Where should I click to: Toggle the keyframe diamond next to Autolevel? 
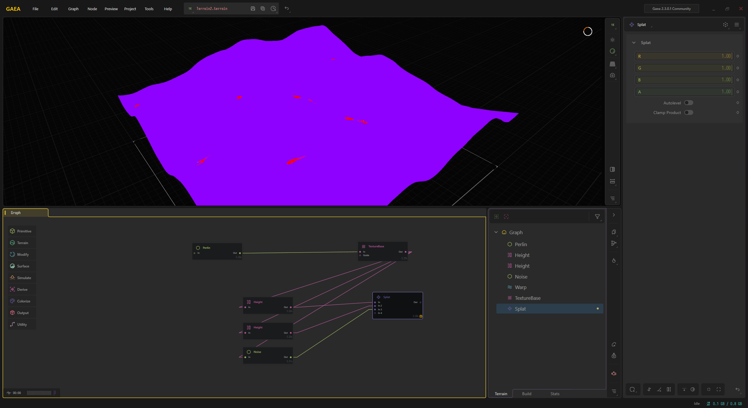(x=738, y=103)
